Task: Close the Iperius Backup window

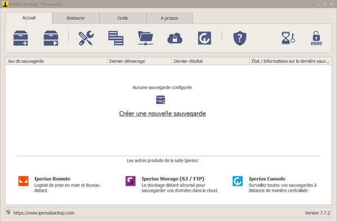Action: pyautogui.click(x=331, y=4)
